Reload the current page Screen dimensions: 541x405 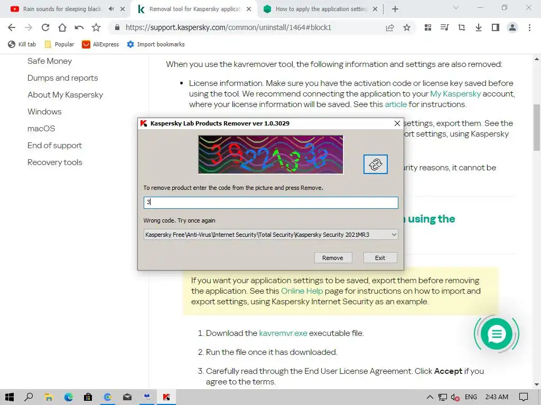(x=45, y=27)
